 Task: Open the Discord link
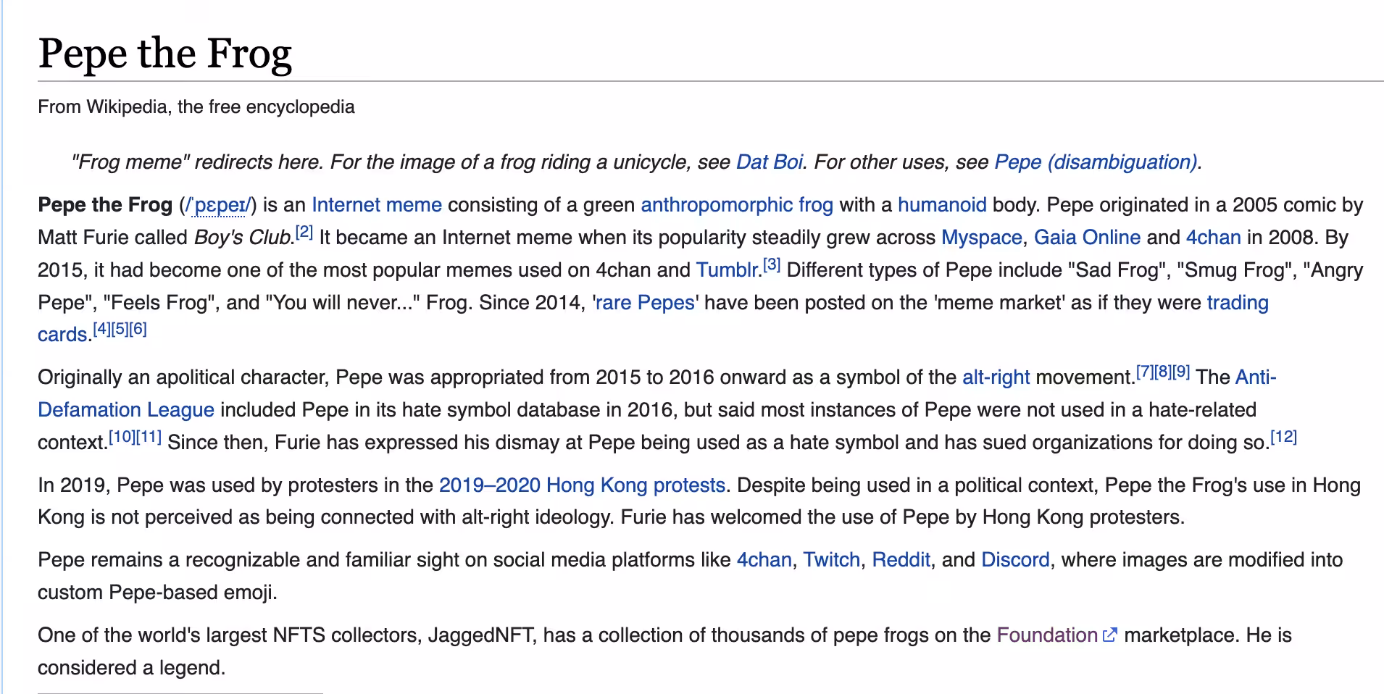coord(1015,560)
